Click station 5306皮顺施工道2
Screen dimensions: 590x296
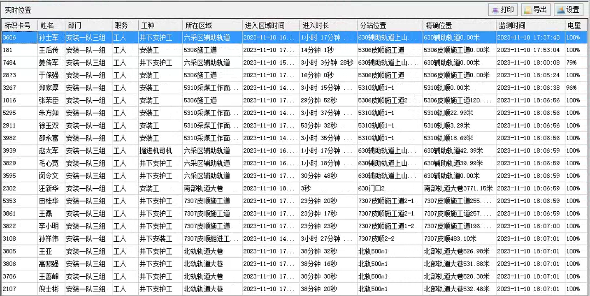click(383, 101)
